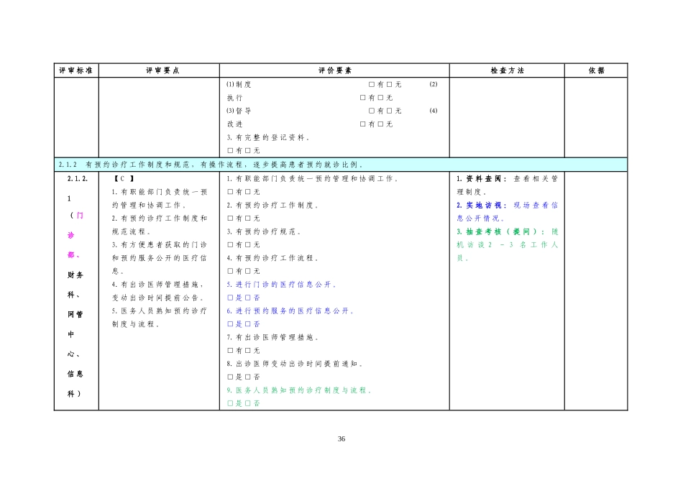
Task: Check 是 box under 5.进行门诊的医疗信息公开
Action: coord(231,298)
